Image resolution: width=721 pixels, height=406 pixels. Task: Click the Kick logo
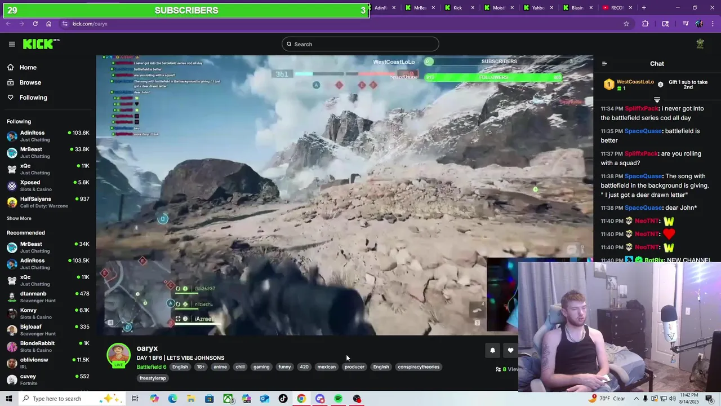pos(41,44)
